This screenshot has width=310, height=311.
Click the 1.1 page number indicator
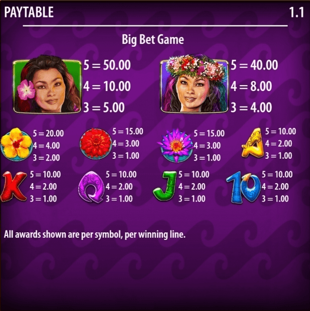coord(297,12)
